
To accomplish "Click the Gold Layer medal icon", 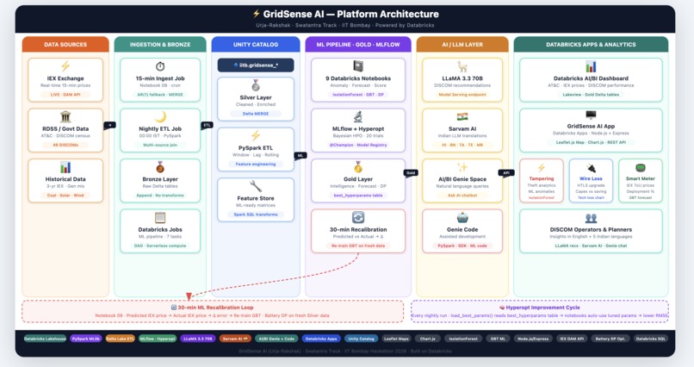I will point(358,167).
